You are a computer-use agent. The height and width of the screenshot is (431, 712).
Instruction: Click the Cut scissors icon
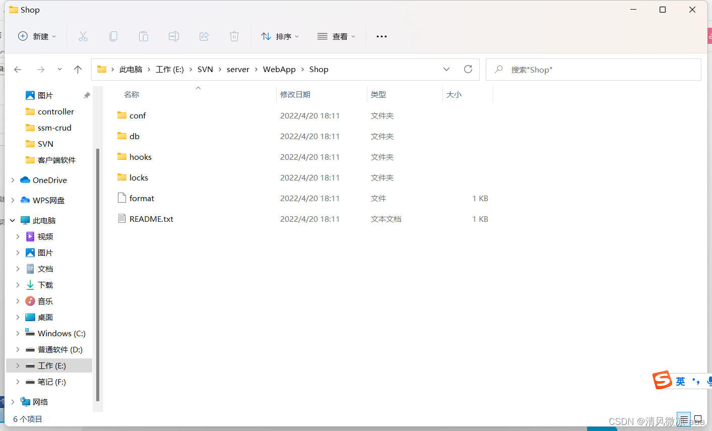click(83, 36)
